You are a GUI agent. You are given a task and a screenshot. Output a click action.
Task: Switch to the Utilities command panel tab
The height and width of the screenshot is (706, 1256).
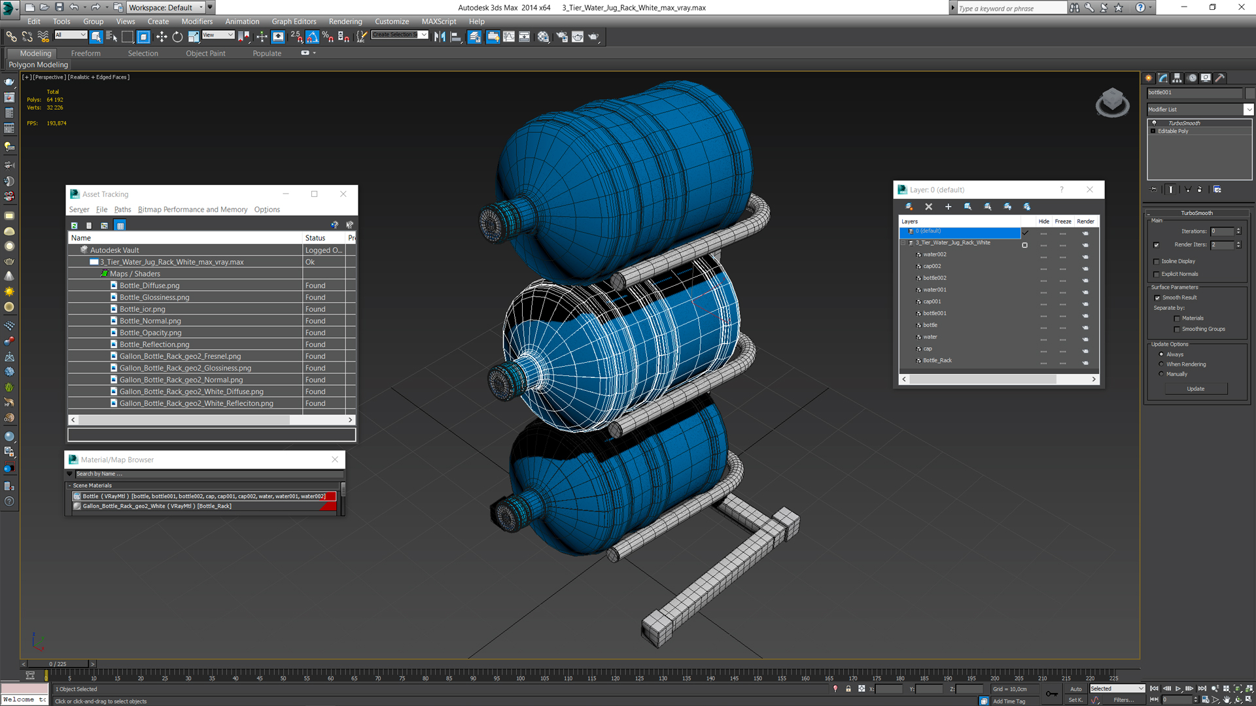click(x=1220, y=78)
